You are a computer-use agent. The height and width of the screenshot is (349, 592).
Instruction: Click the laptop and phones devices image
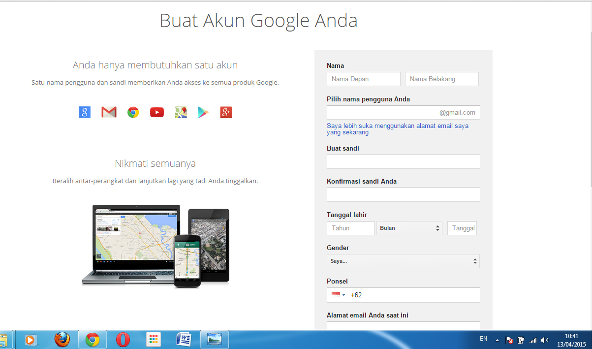[x=156, y=246]
